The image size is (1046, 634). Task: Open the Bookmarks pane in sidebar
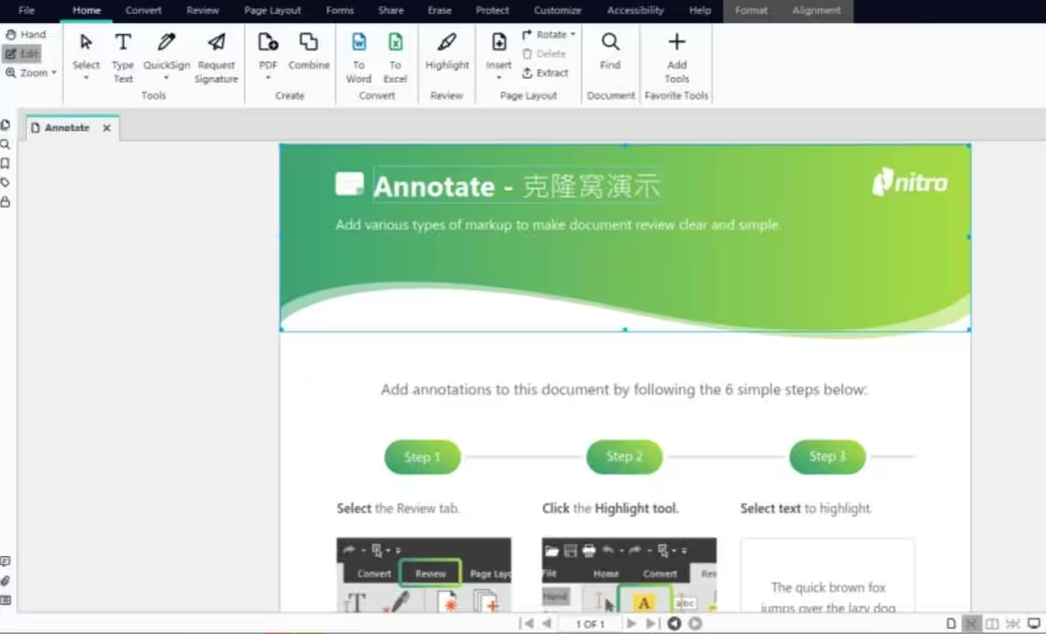pyautogui.click(x=5, y=164)
